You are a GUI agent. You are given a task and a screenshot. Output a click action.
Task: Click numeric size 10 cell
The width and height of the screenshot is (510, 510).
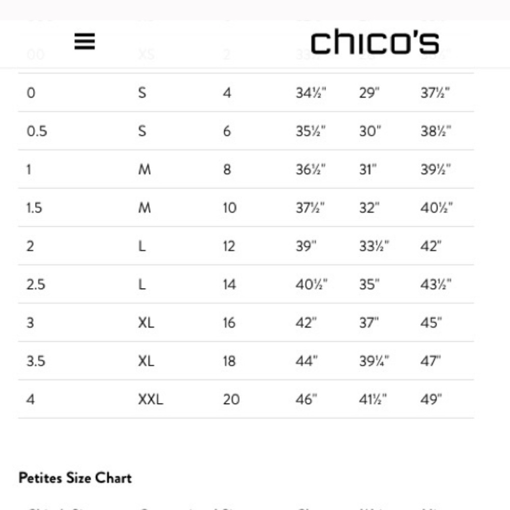pyautogui.click(x=229, y=208)
